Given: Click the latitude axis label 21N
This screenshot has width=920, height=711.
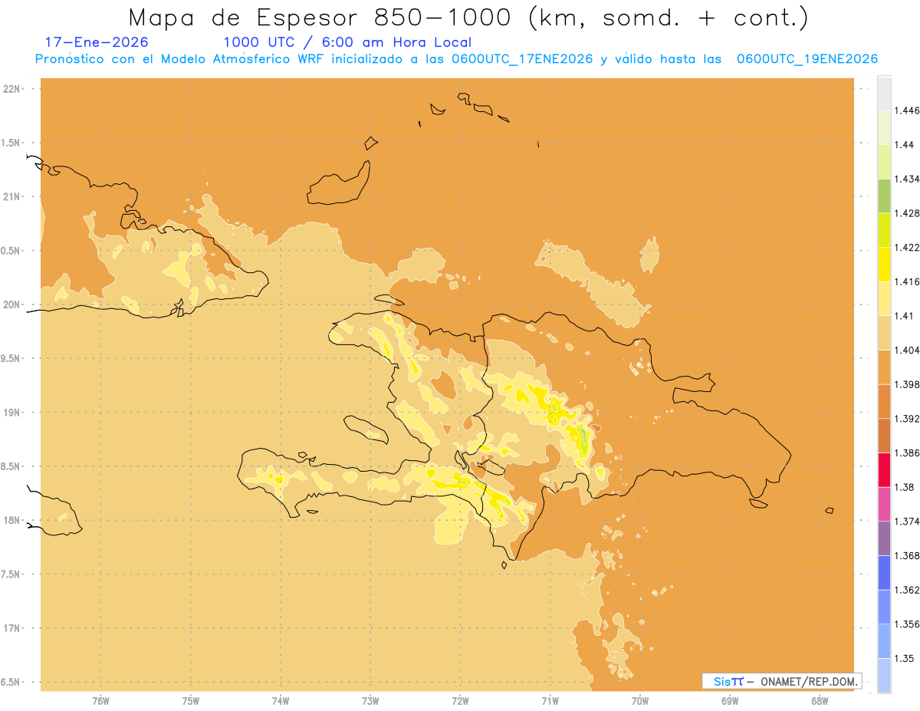Looking at the screenshot, I should (x=11, y=196).
